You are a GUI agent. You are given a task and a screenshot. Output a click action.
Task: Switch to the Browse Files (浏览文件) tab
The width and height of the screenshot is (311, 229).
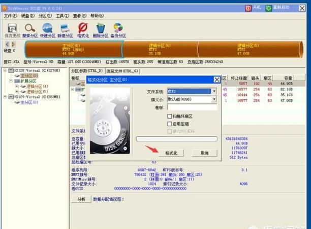122,71
